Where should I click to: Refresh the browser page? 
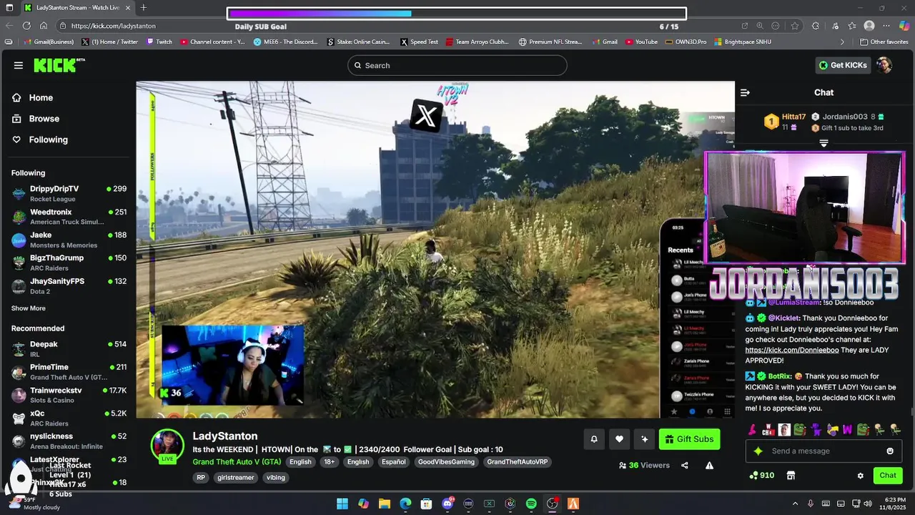coord(26,26)
